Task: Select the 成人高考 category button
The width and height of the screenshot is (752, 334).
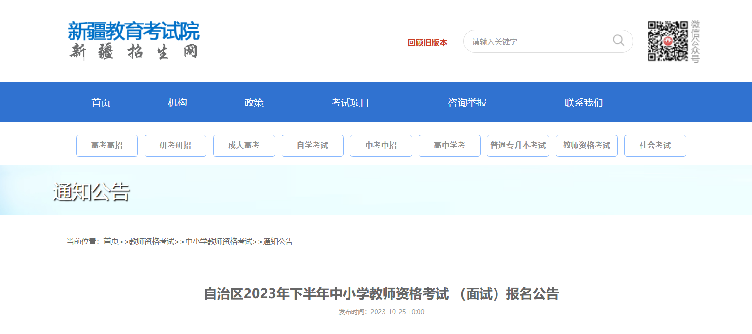Action: point(244,146)
